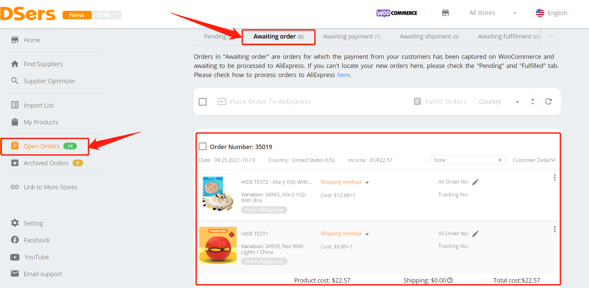Click the Link to More Stores chain icon
The image size is (589, 288).
click(15, 187)
